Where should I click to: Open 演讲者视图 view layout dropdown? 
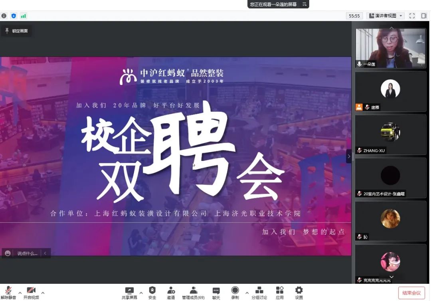[386, 16]
